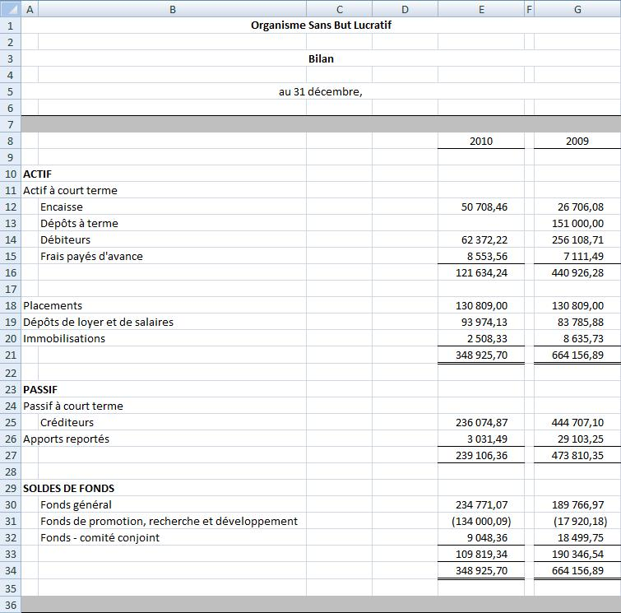The height and width of the screenshot is (613, 621).
Task: Select column B header
Action: [x=172, y=9]
